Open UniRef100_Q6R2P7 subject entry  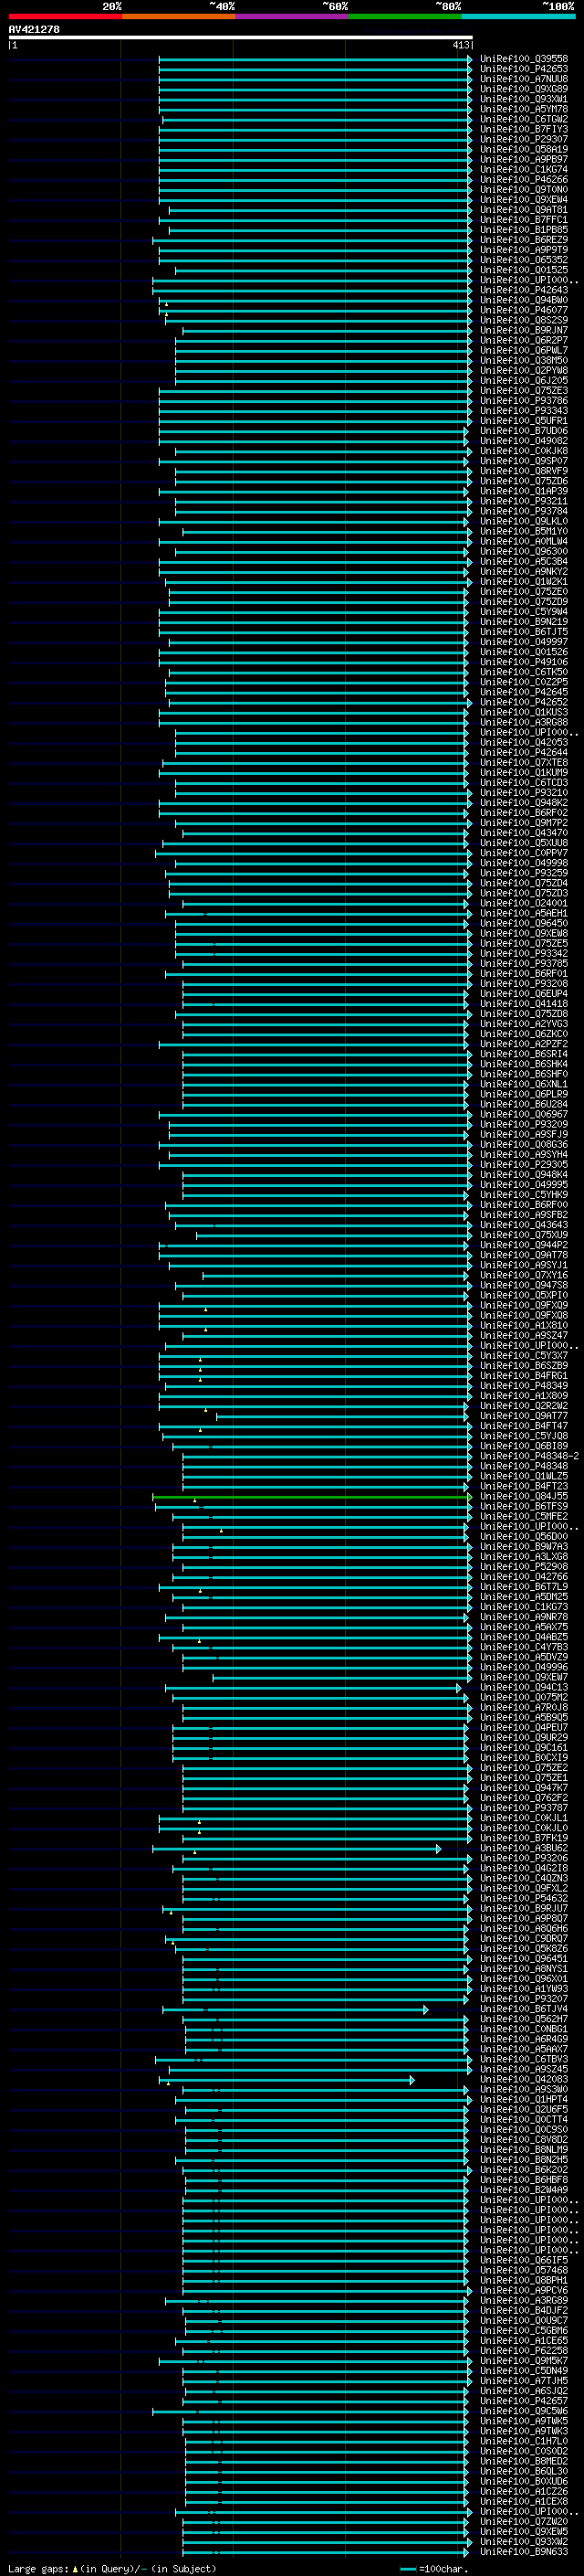[x=524, y=341]
